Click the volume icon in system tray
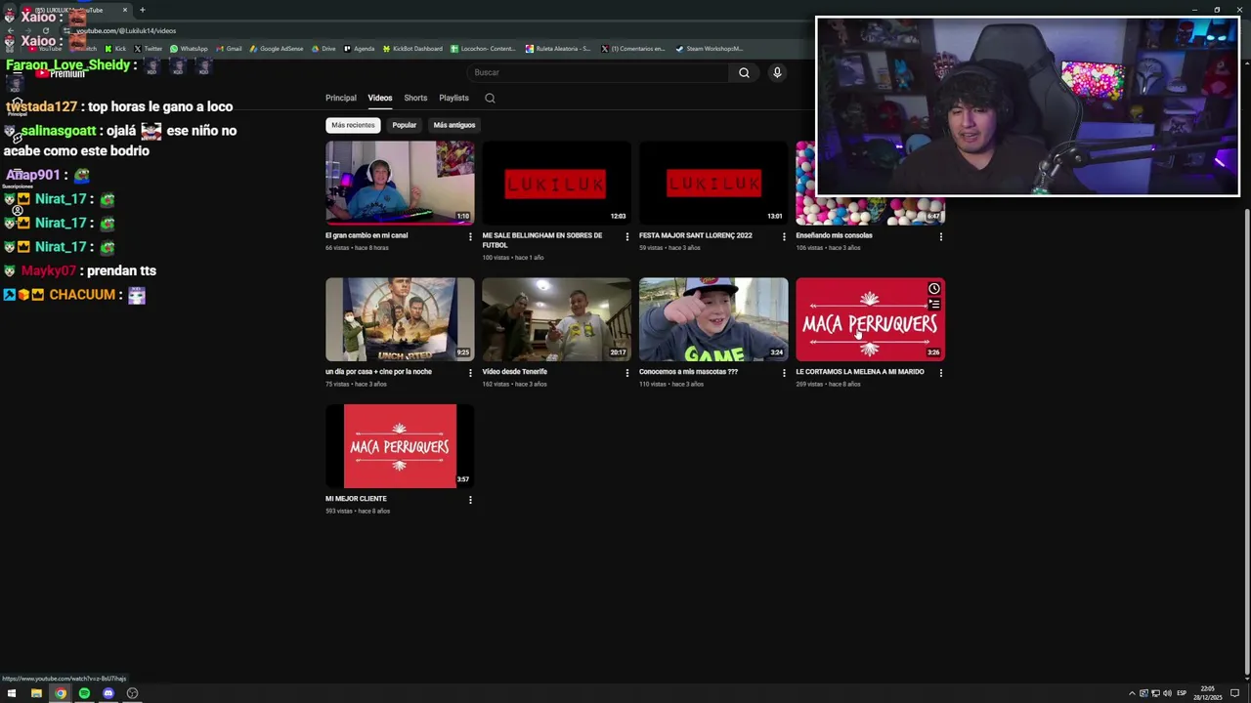This screenshot has height=703, width=1251. click(1167, 693)
